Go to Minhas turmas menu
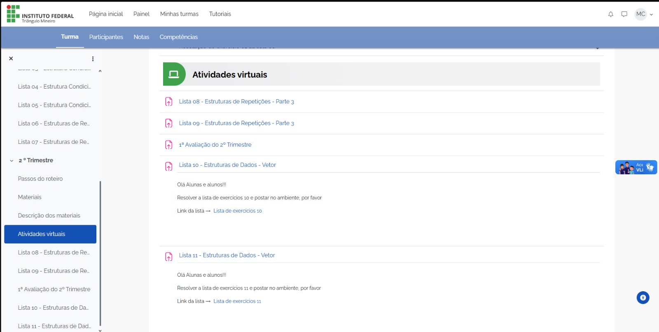The image size is (659, 332). 179,14
